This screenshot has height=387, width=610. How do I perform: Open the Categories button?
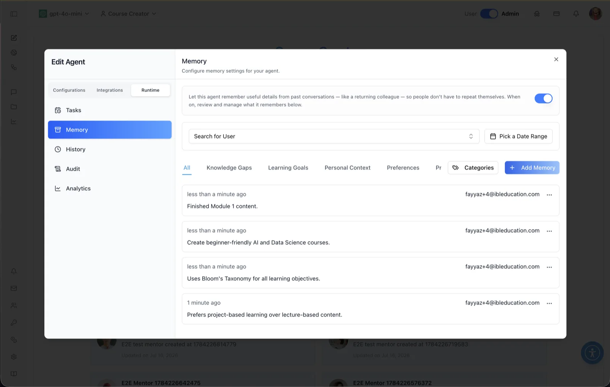point(473,168)
